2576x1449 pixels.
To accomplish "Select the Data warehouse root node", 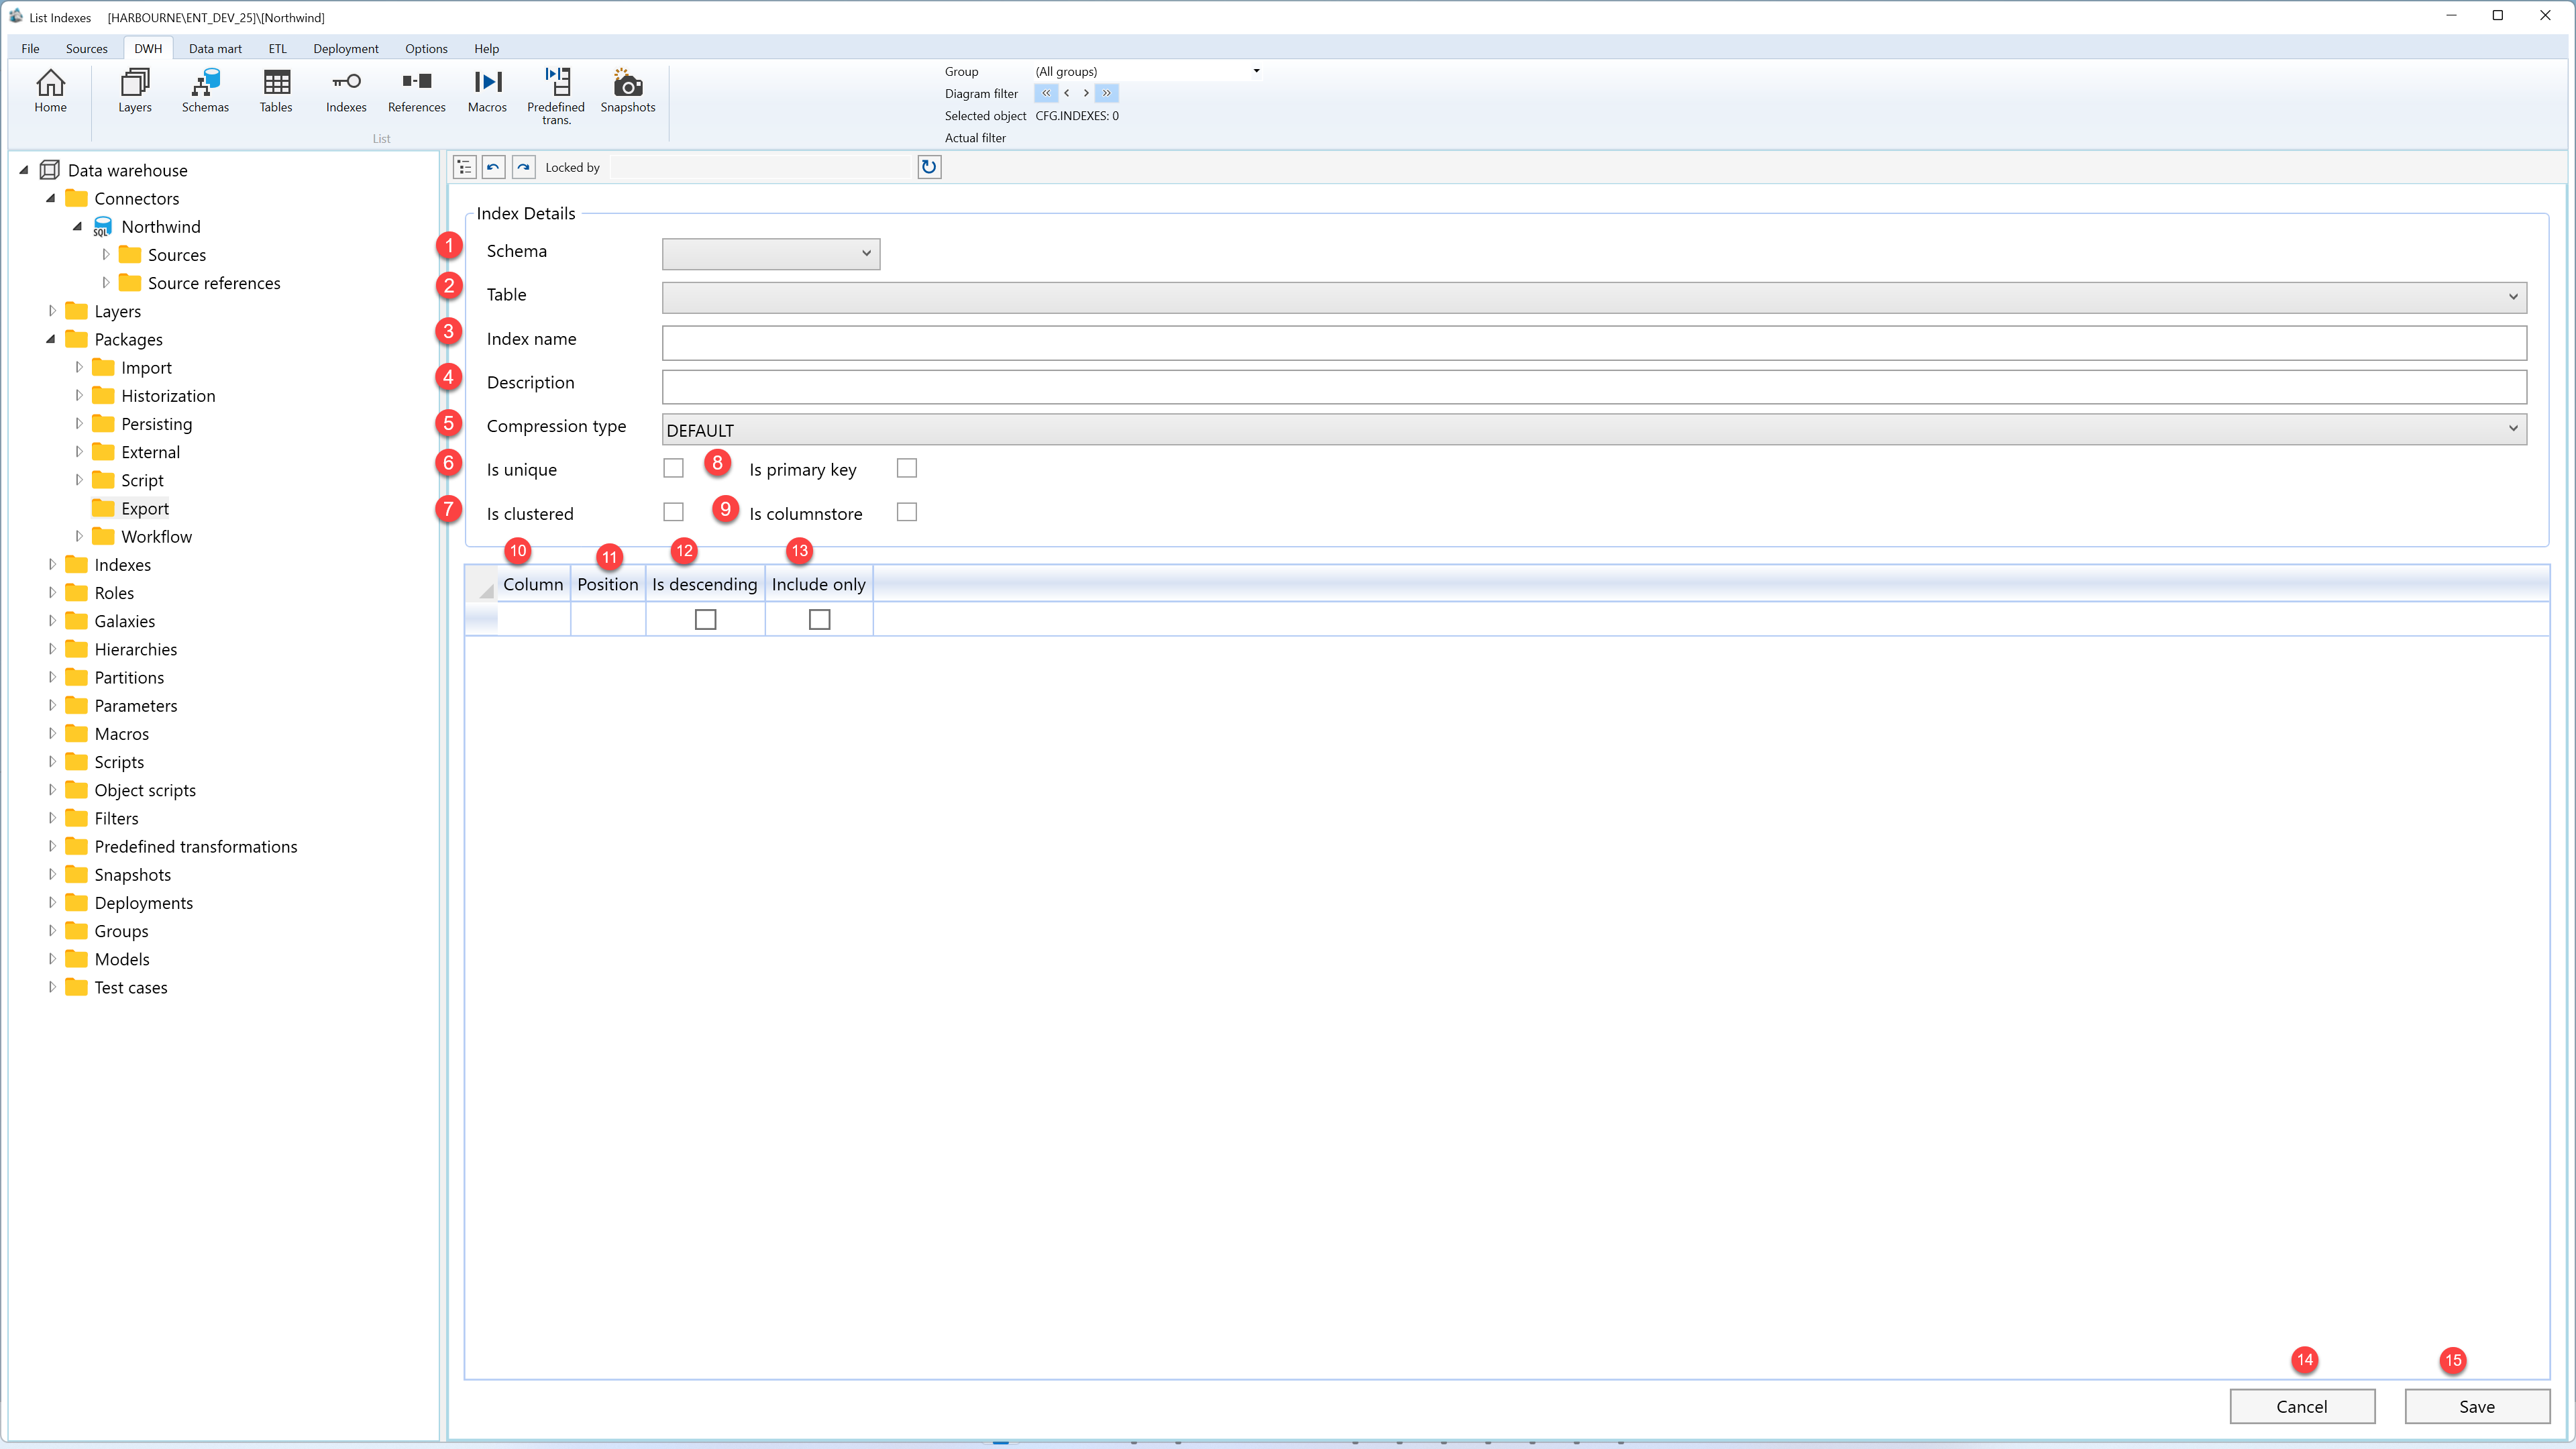I will [x=127, y=170].
